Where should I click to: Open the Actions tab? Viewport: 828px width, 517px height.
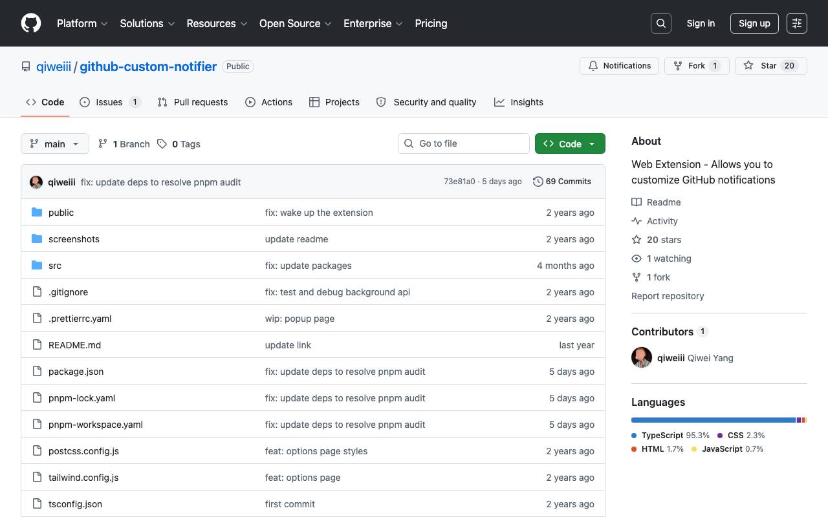point(269,102)
